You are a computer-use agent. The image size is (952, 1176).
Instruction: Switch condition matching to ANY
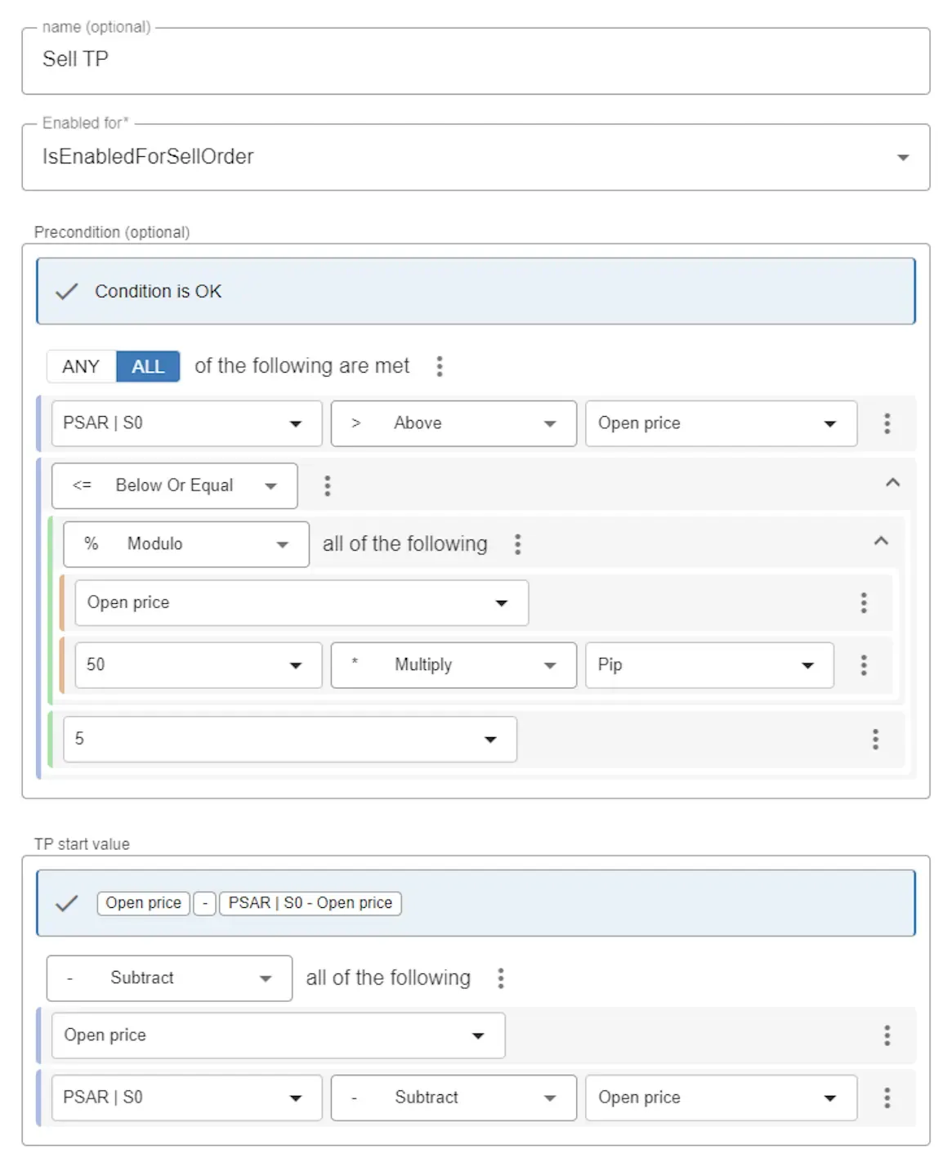[x=81, y=367]
